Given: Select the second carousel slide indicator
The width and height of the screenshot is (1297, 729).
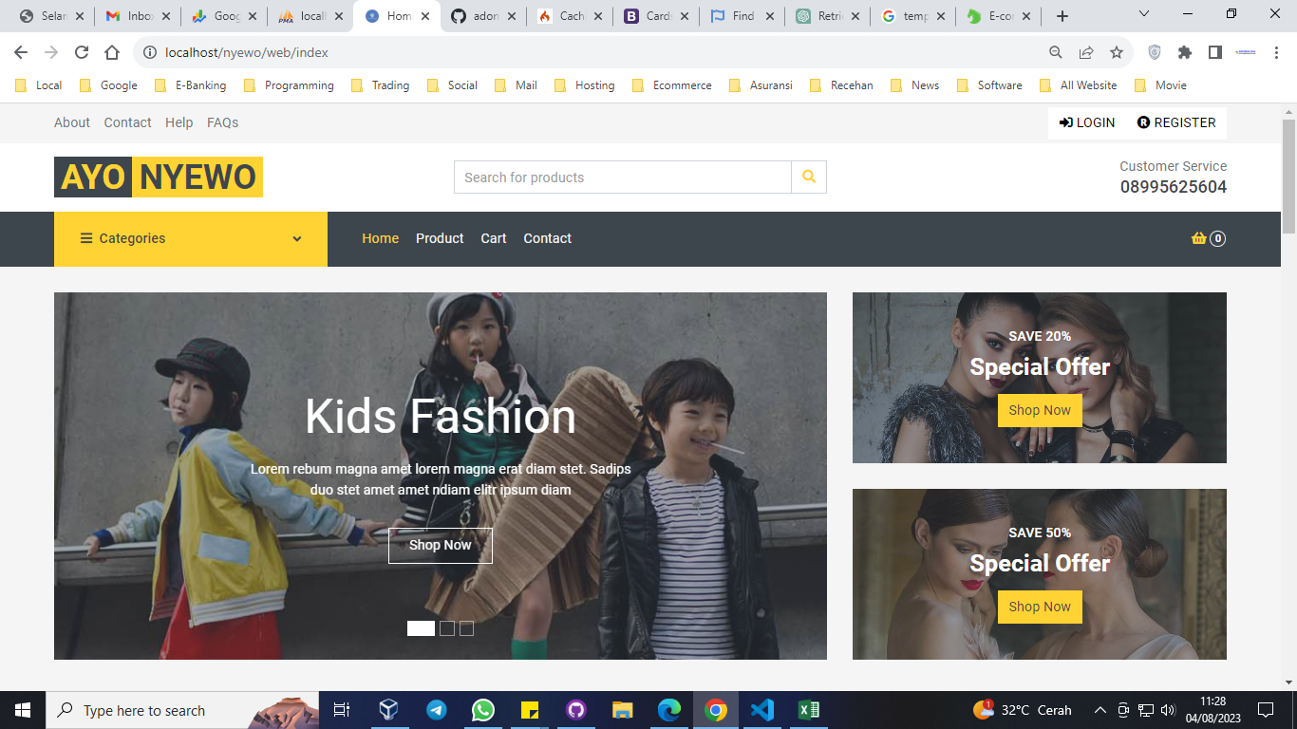Looking at the screenshot, I should pos(447,628).
